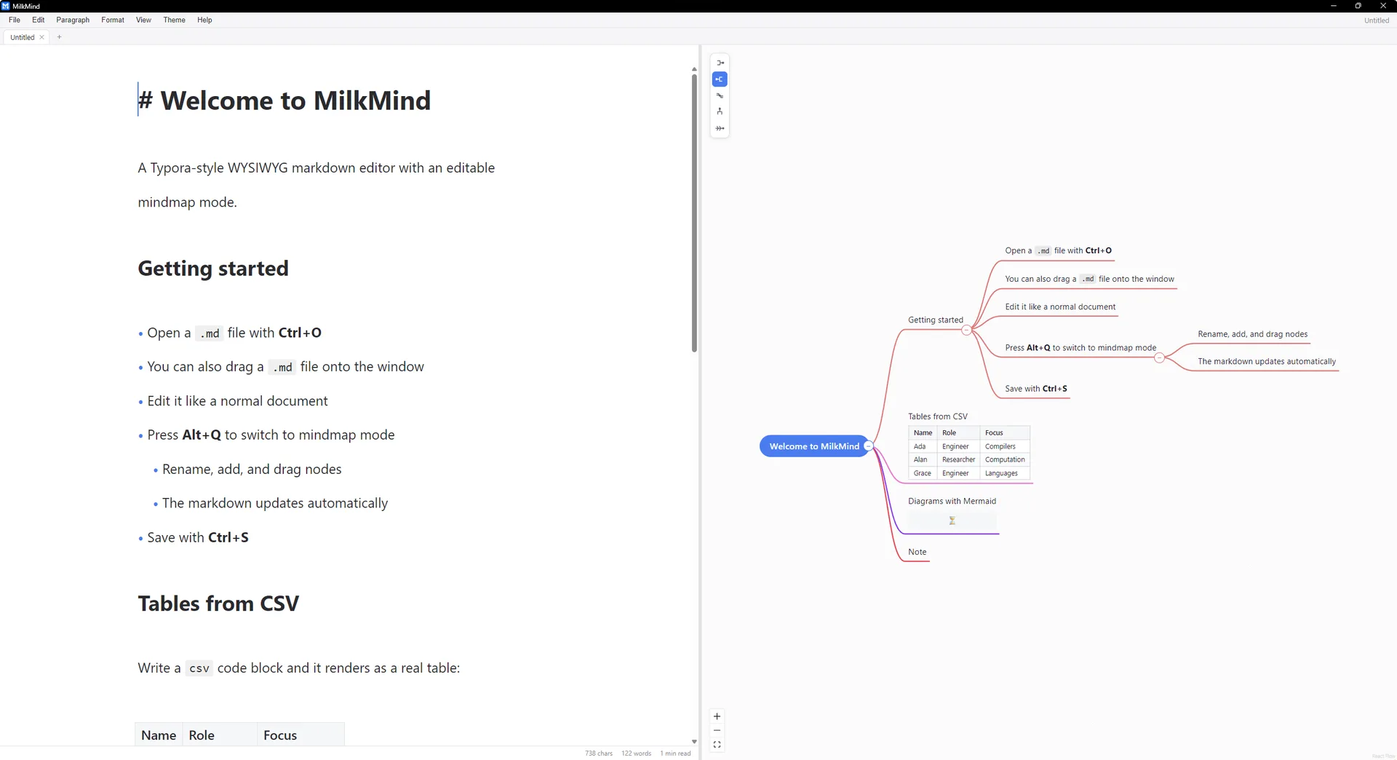
Task: Click the 'Getting started' heading in editor
Action: pos(213,269)
